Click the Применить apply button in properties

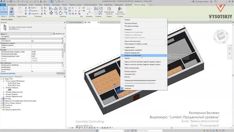pyautogui.click(x=61, y=73)
